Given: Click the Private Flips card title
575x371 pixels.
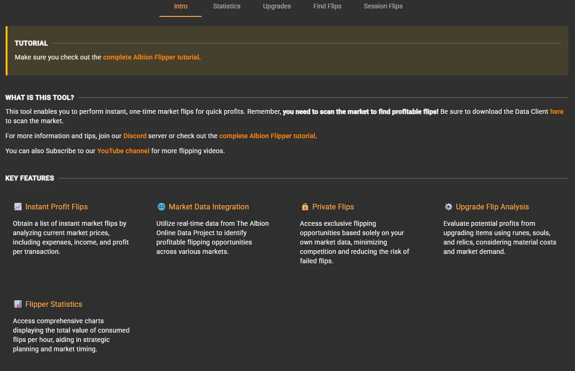Looking at the screenshot, I should point(333,207).
